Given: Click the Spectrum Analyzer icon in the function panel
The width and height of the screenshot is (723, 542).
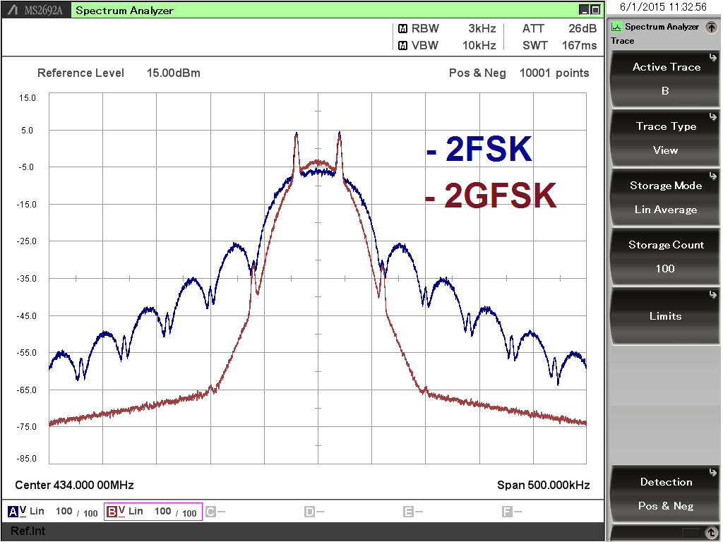Looking at the screenshot, I should coord(616,27).
